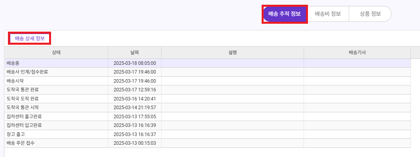Screen dimensions: 420x157
Task: Select the 집하센터 입고완료 row
Action: [207, 125]
